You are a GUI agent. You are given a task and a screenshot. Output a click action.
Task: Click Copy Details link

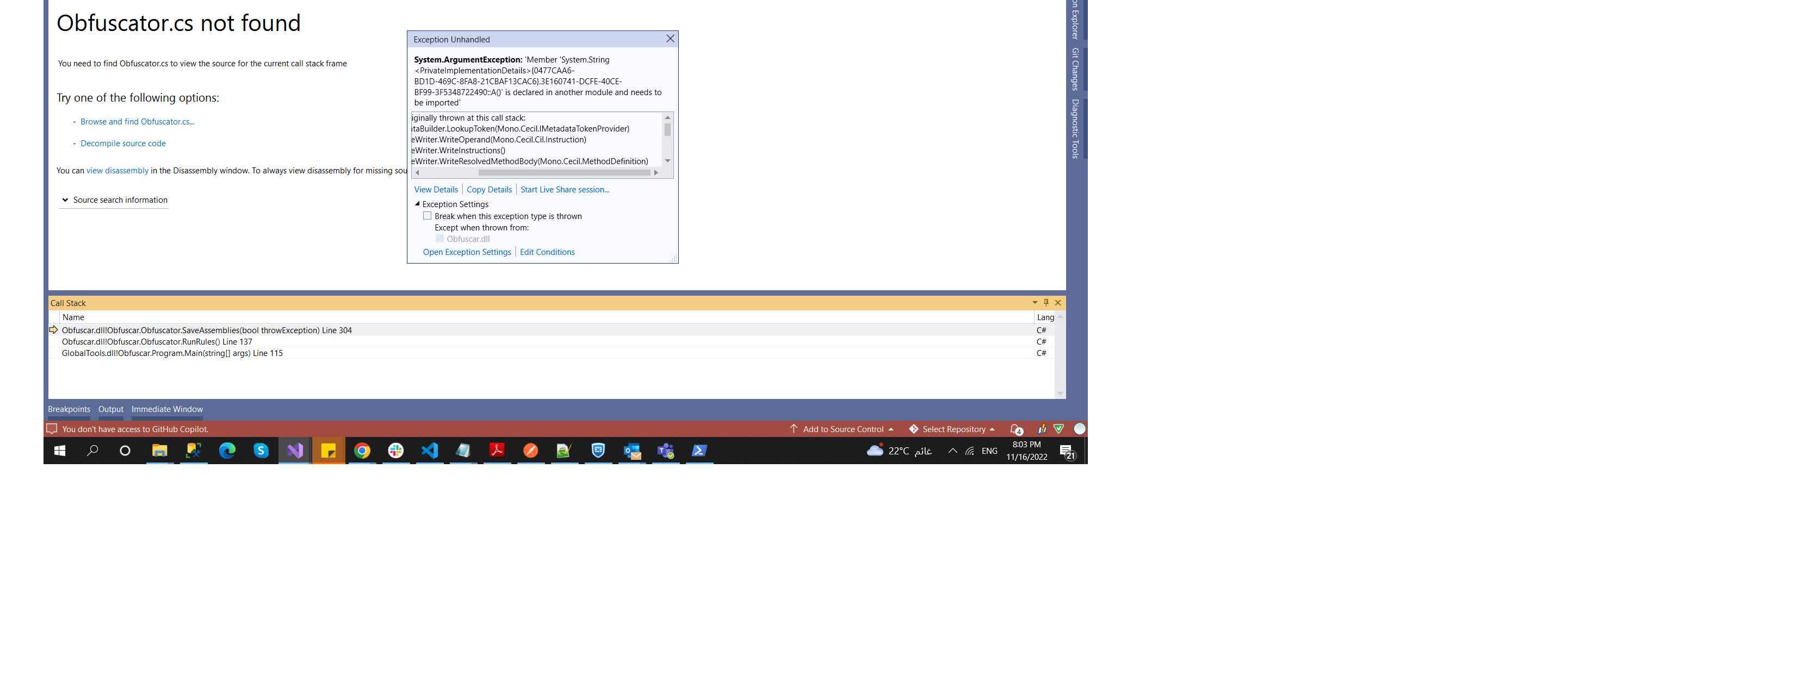tap(489, 190)
